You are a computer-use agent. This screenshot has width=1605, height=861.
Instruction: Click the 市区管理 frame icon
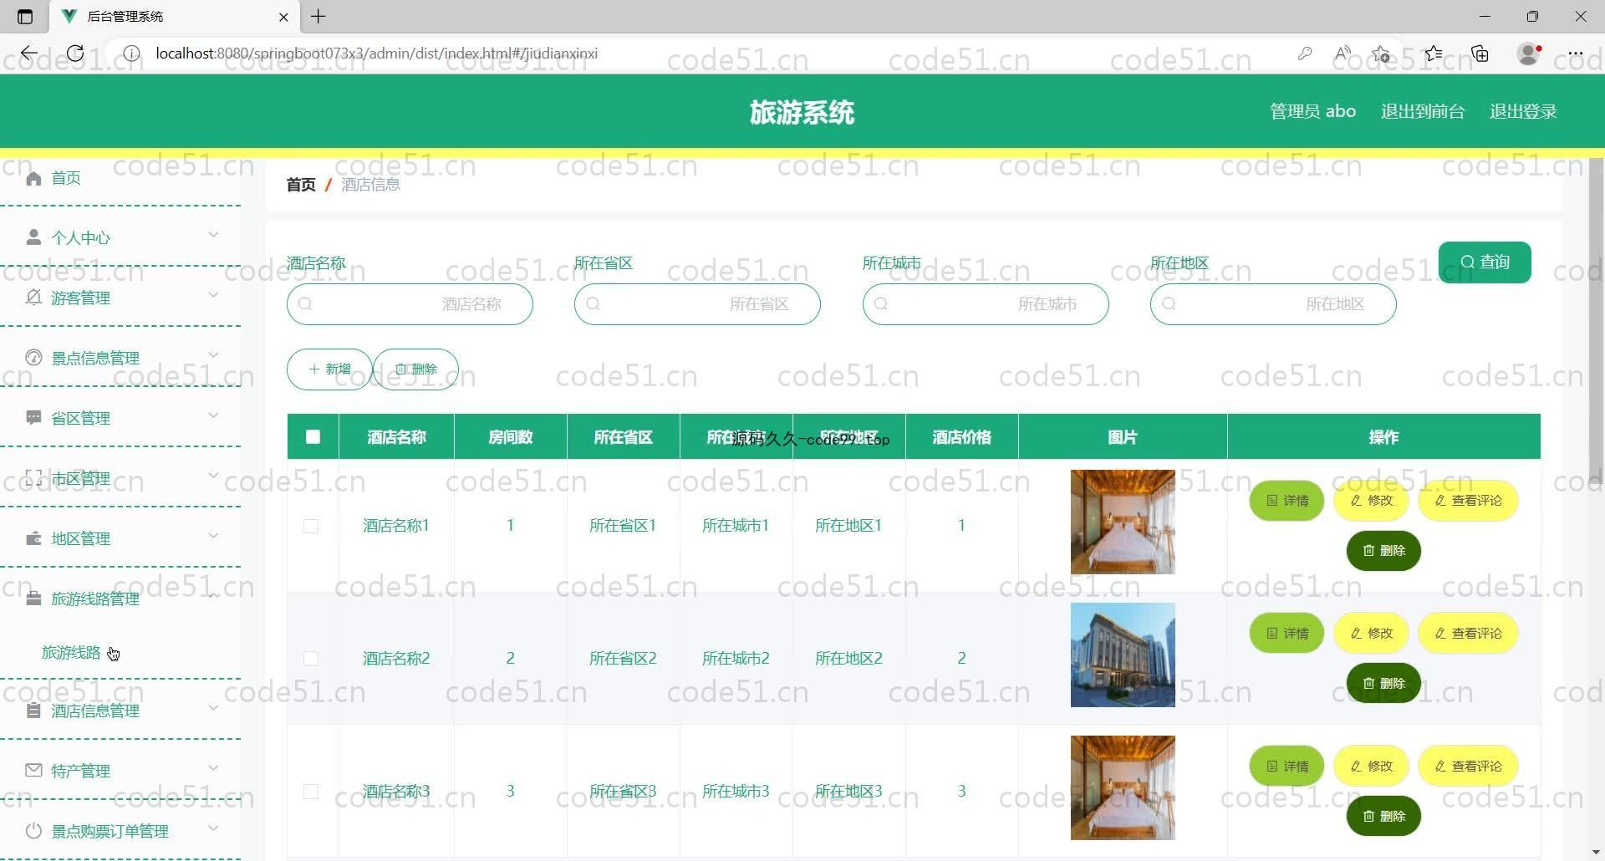tap(33, 478)
